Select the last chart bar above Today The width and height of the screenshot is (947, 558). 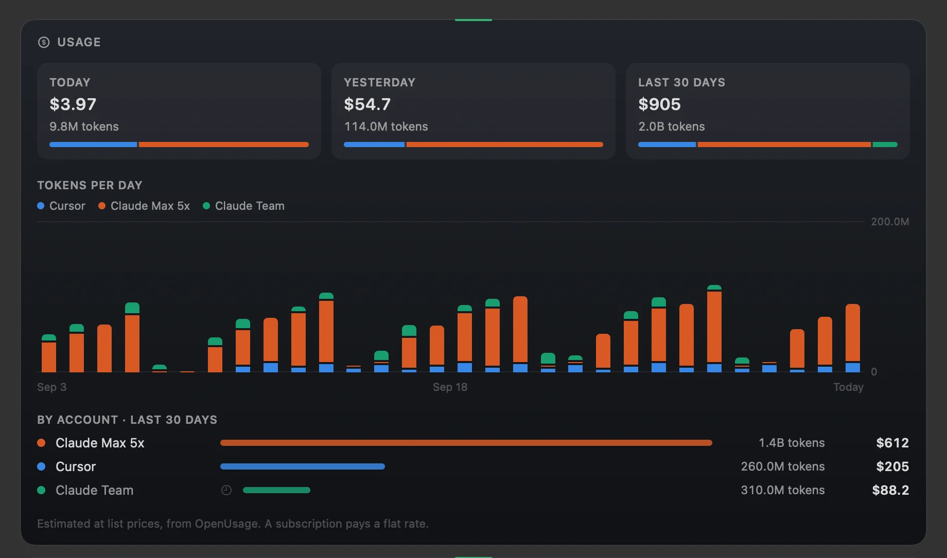click(853, 338)
